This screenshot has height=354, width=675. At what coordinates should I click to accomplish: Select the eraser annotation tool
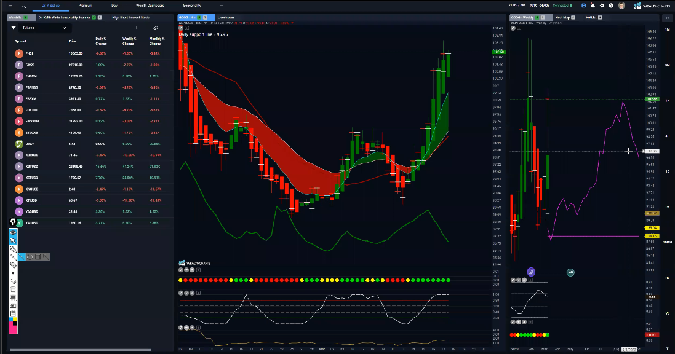[13, 265]
